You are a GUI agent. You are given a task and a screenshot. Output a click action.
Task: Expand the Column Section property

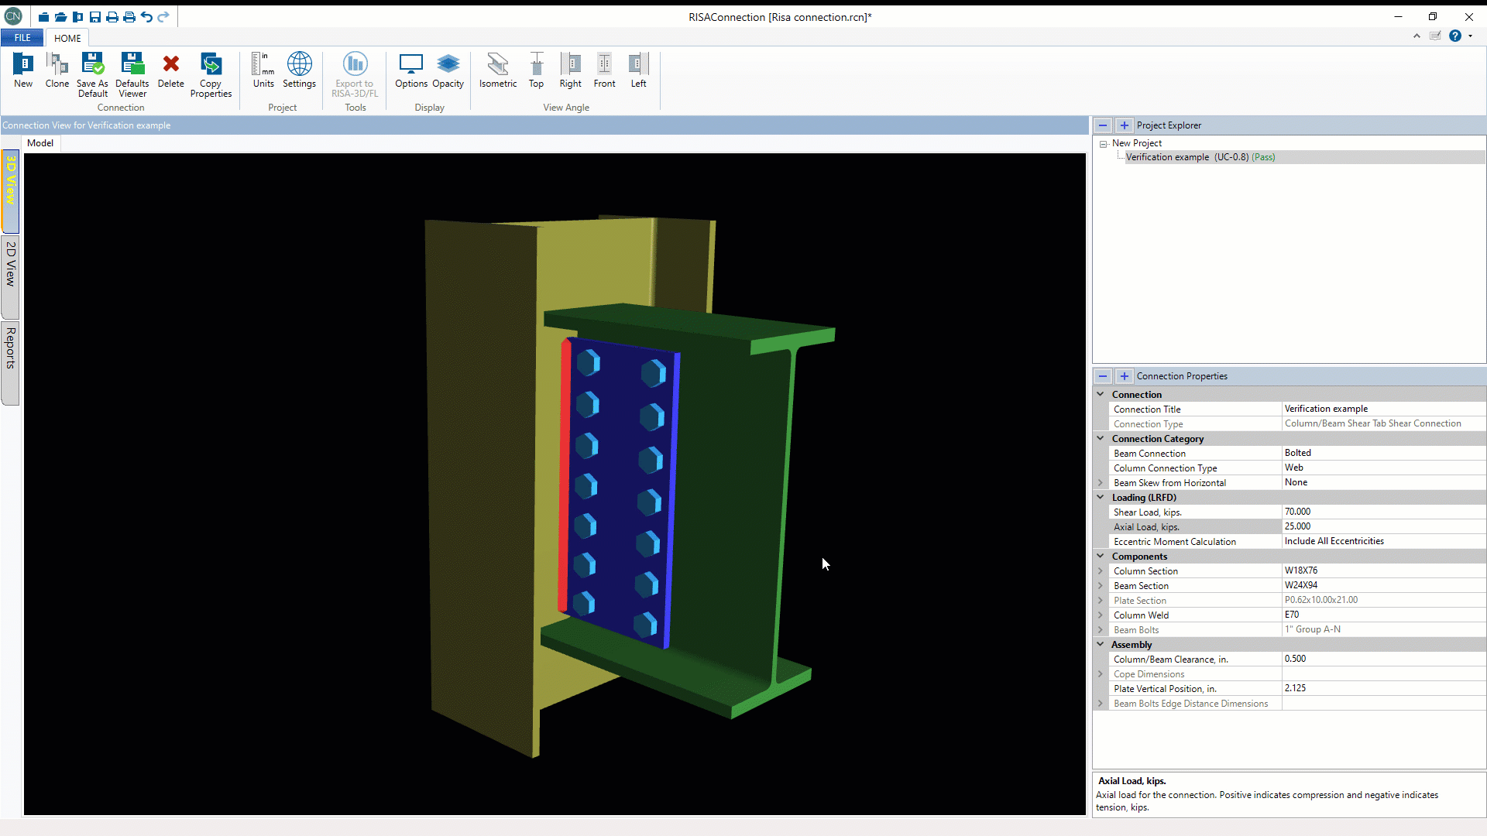pos(1100,571)
